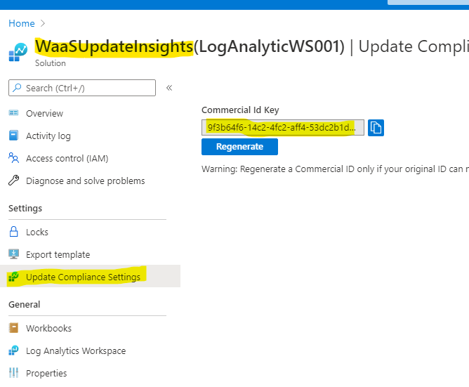
Task: Go to Home breadcrumb link
Action: click(x=21, y=23)
